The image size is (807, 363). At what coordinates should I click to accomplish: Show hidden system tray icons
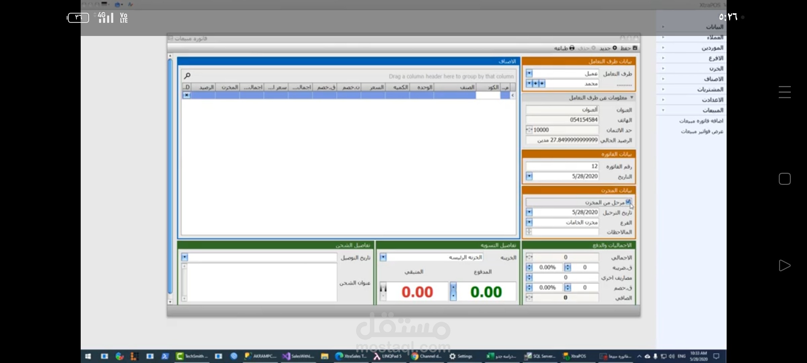639,356
